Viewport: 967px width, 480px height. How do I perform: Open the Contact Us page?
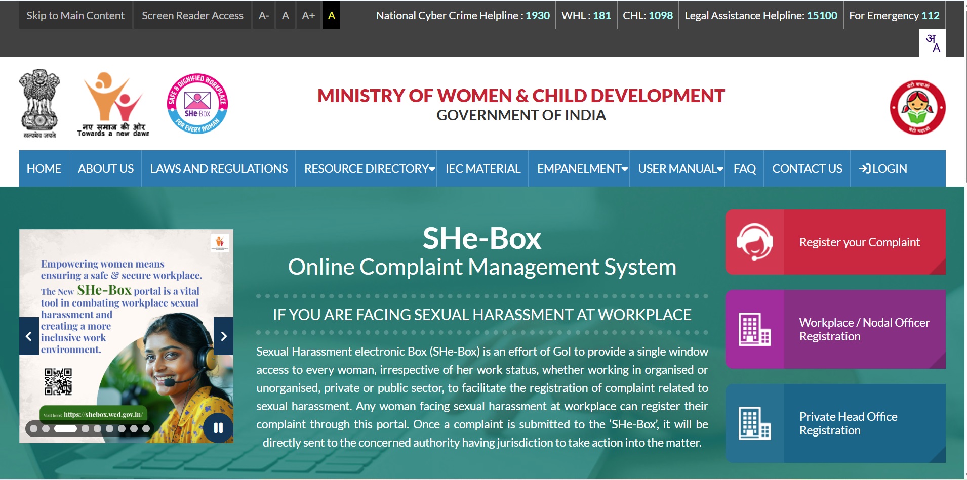pos(807,169)
